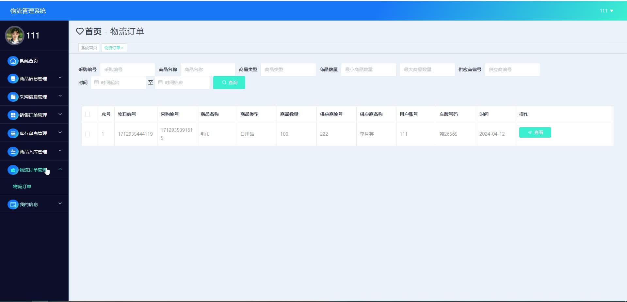Image resolution: width=627 pixels, height=302 pixels.
Task: Click the 商品入库管理 sliders icon
Action: coord(13,152)
